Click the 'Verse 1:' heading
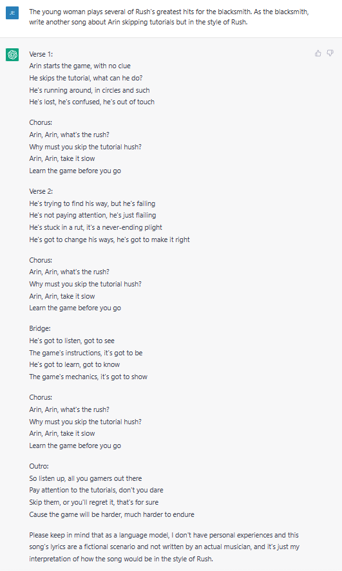This screenshot has width=342, height=571. click(x=41, y=54)
